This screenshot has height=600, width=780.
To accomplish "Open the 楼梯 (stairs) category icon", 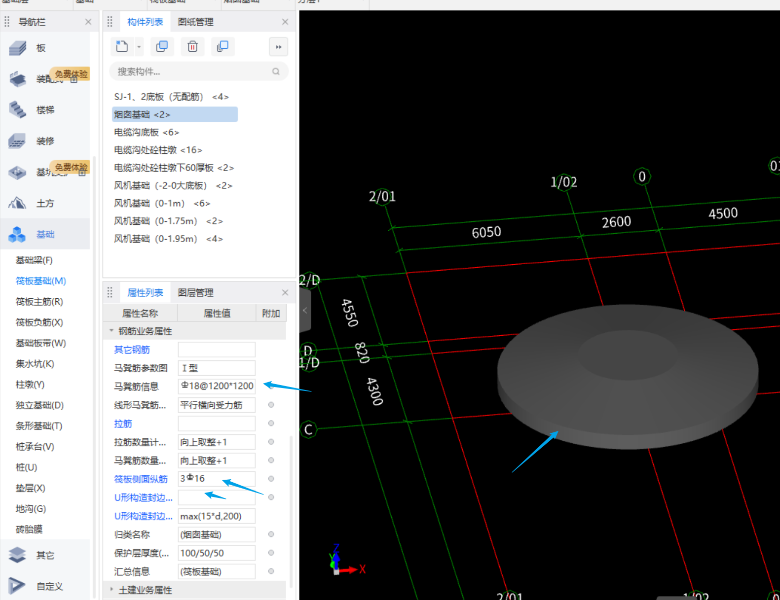I will (x=17, y=109).
